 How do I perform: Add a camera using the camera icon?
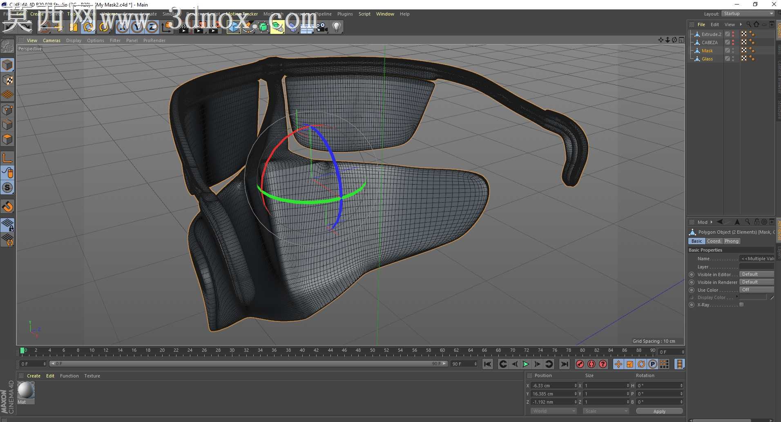pyautogui.click(x=321, y=27)
